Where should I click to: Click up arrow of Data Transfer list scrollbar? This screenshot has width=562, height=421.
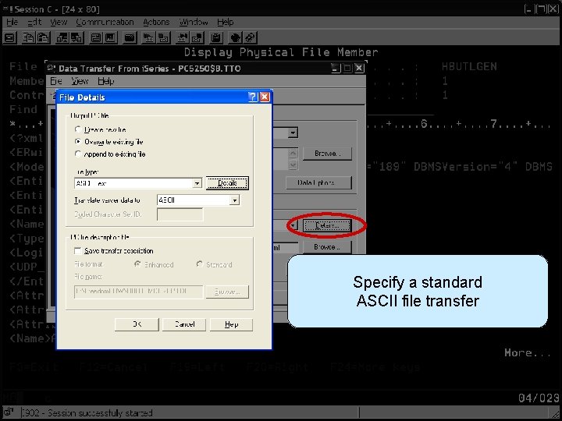[293, 154]
